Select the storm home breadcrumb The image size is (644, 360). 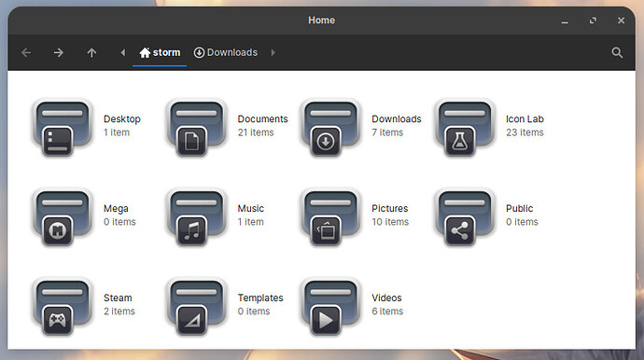(x=160, y=52)
